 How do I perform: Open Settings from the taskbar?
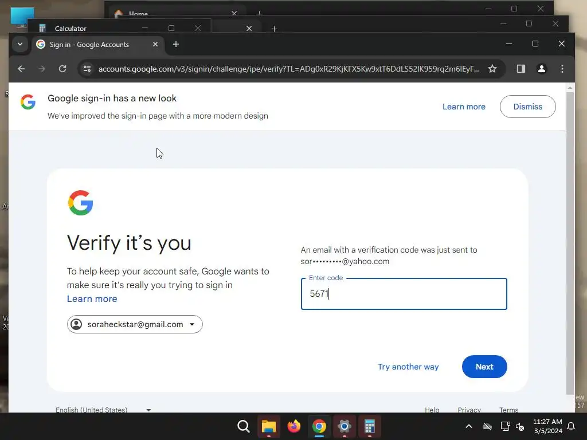(345, 426)
